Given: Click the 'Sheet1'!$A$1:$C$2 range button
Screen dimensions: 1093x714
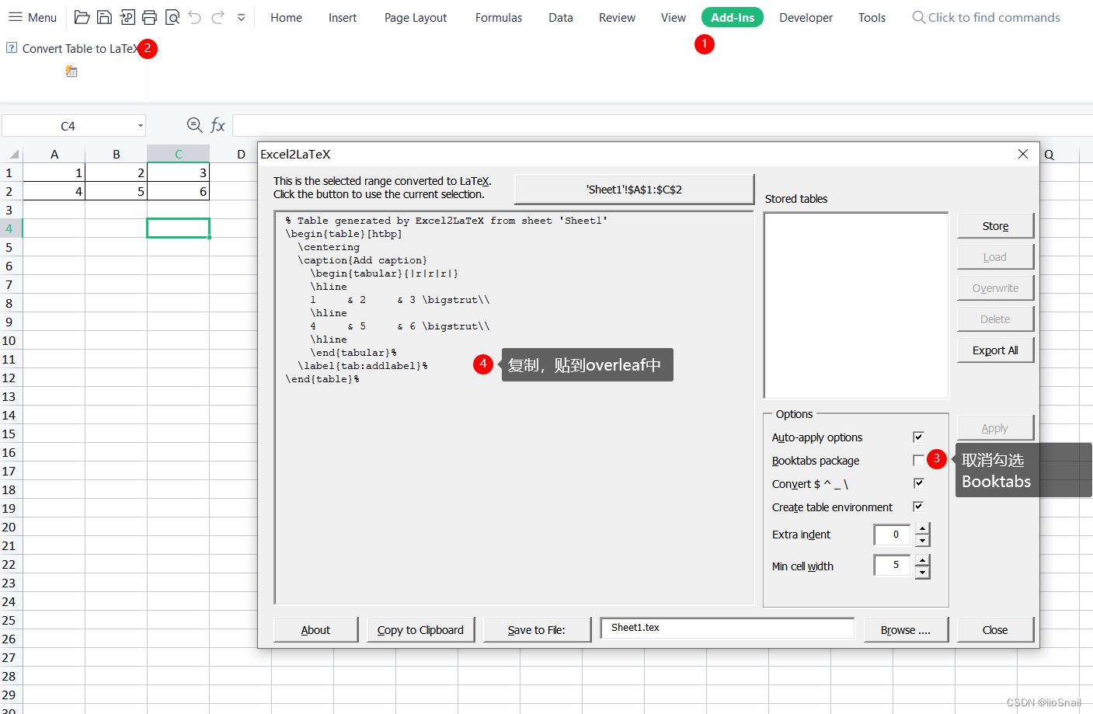Looking at the screenshot, I should [x=634, y=190].
